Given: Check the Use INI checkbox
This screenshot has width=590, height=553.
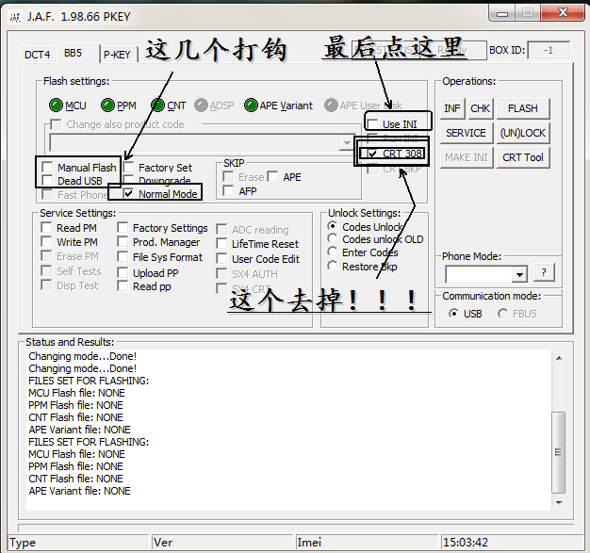Looking at the screenshot, I should (372, 123).
